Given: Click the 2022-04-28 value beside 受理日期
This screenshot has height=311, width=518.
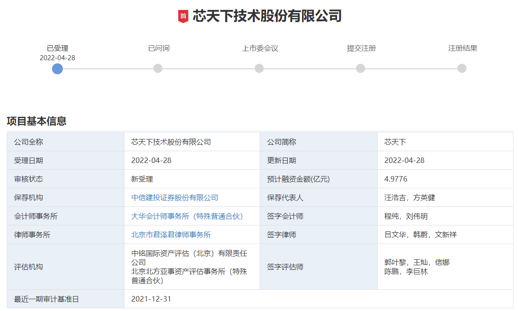Looking at the screenshot, I should tap(151, 161).
